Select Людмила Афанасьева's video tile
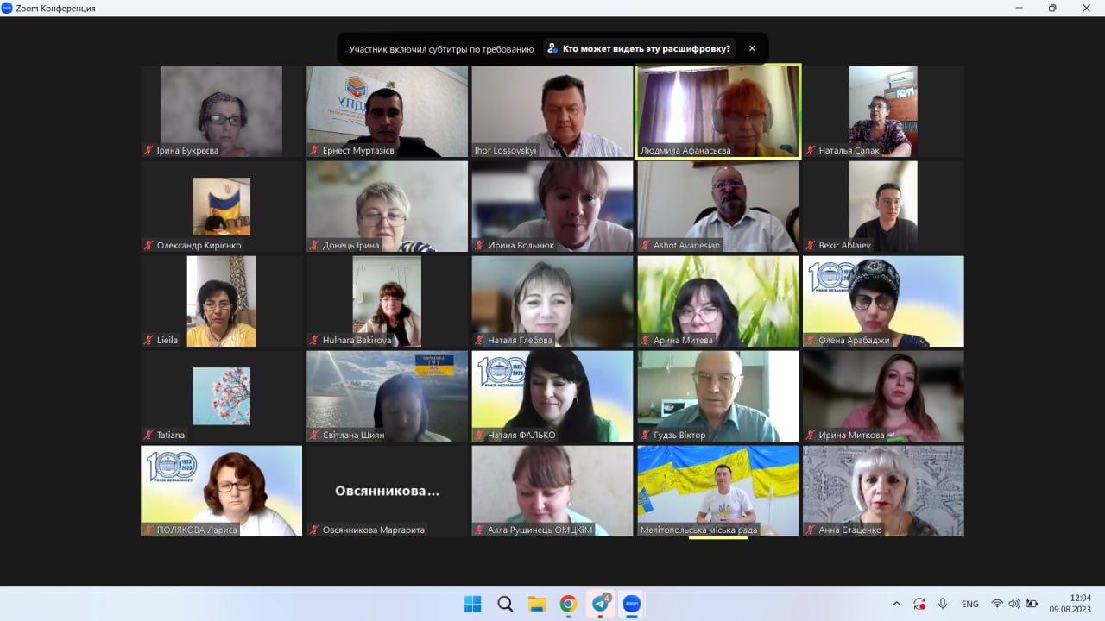1105x621 pixels. [717, 111]
